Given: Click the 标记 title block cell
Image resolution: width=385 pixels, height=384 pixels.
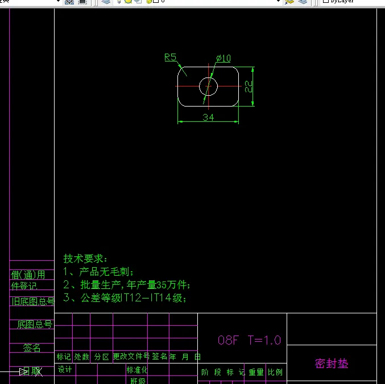Looking at the screenshot, I should click(64, 357).
